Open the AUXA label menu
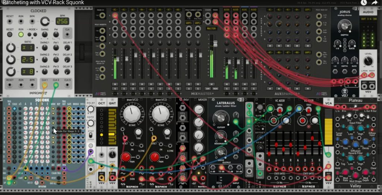 tap(226, 10)
